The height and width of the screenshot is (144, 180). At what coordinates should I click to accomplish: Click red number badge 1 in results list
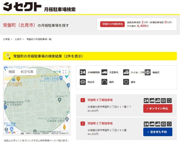[x=83, y=100]
